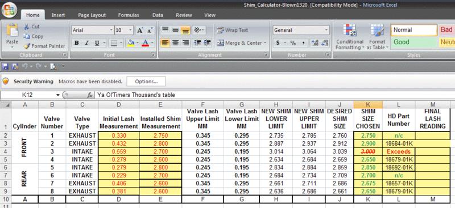Apply the yellow Fill Color paint bucket
Viewport: 455px width, 208px height.
point(131,43)
